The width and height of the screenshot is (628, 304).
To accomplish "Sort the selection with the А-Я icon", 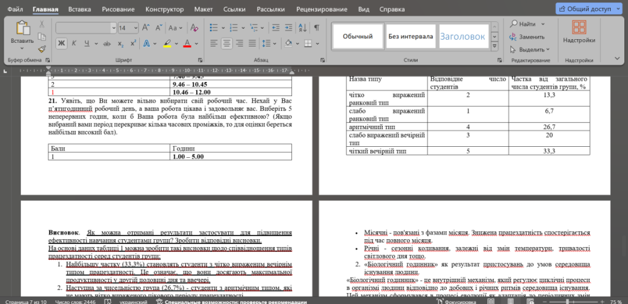I will point(301,28).
